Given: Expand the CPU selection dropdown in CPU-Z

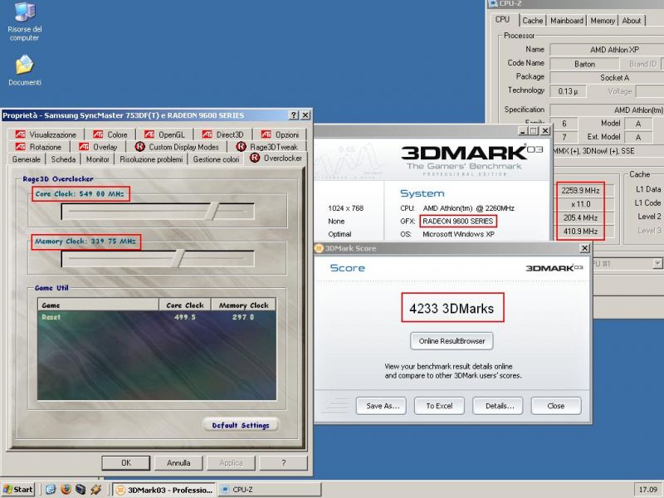Looking at the screenshot, I should click(x=657, y=263).
